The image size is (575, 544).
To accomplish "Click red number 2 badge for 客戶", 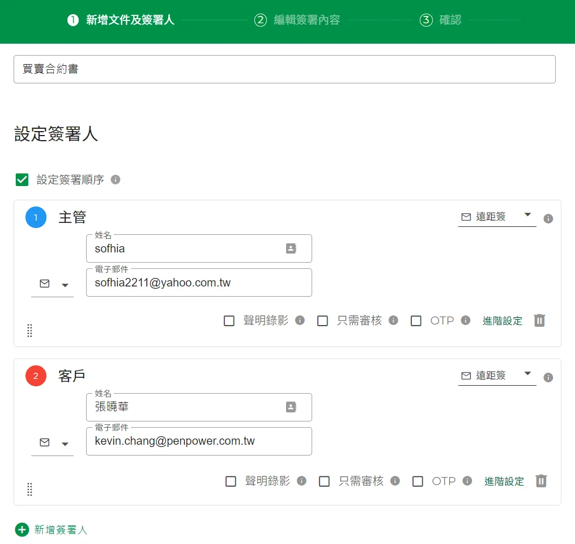I will (36, 376).
